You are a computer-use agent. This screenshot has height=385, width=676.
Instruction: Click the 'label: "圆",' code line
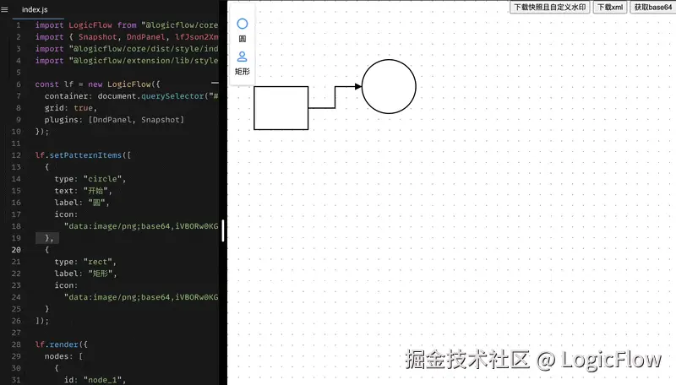click(x=82, y=203)
